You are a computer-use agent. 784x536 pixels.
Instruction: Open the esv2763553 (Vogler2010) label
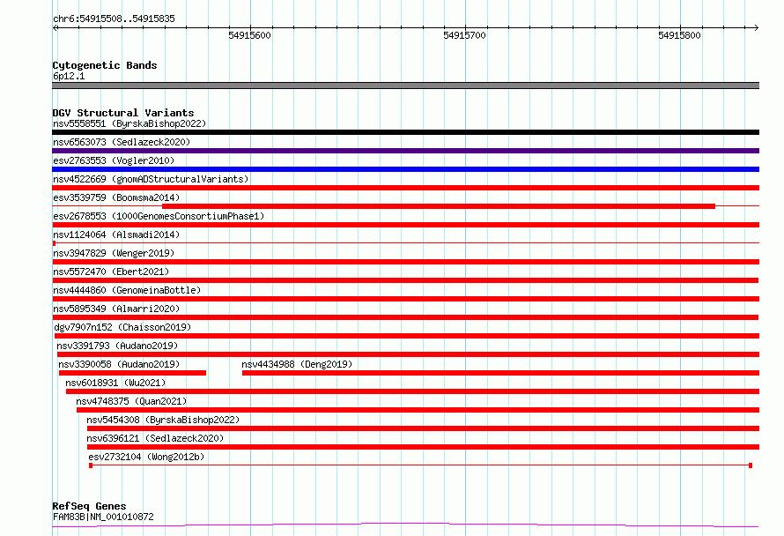coord(114,160)
